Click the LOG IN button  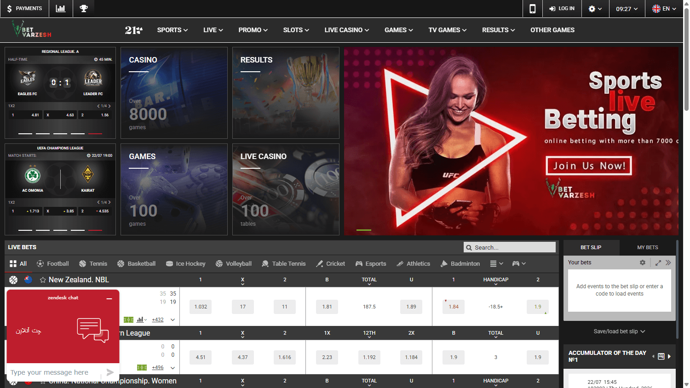point(562,9)
